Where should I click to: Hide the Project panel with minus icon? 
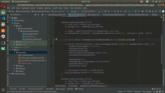tap(46, 15)
